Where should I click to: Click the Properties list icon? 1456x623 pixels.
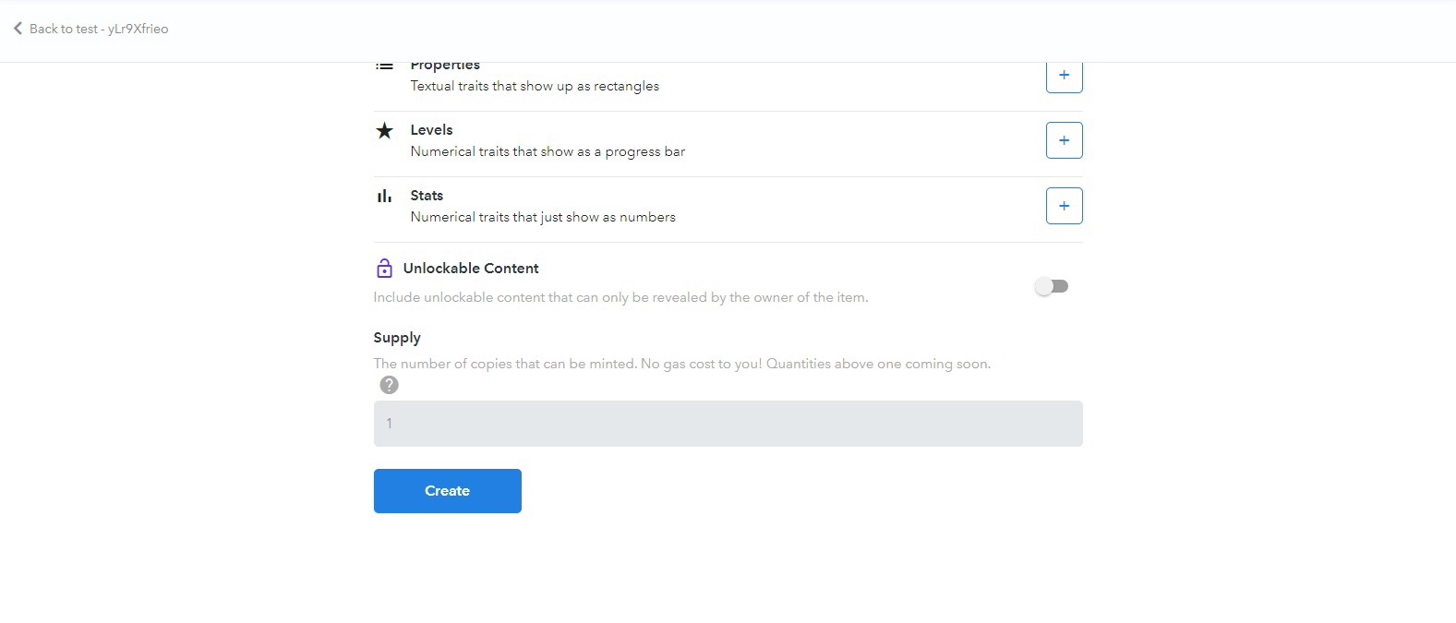tap(384, 66)
